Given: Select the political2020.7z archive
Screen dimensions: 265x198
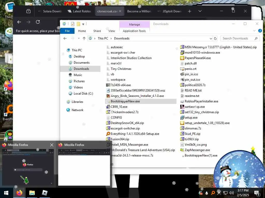Looking at the screenshot, I should coord(193,85).
